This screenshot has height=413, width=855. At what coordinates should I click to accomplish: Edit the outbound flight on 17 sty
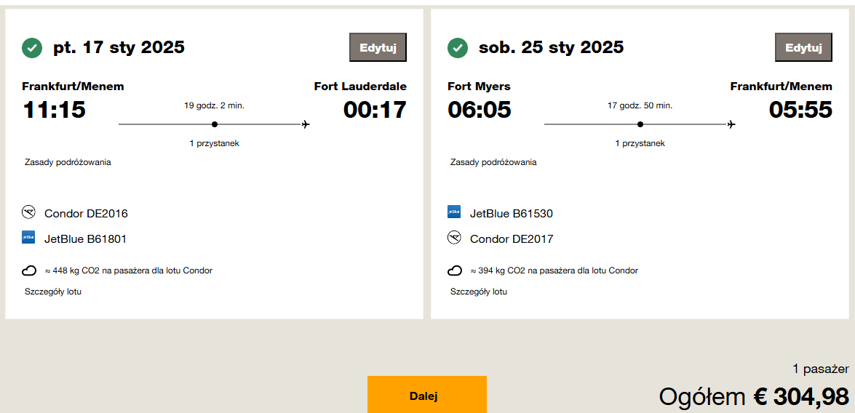click(x=378, y=47)
